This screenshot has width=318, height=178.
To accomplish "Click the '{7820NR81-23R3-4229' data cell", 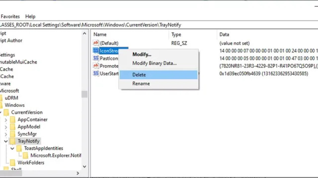I will [x=268, y=66].
